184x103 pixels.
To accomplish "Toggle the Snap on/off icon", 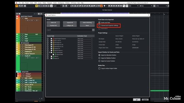I will pos(127,6).
